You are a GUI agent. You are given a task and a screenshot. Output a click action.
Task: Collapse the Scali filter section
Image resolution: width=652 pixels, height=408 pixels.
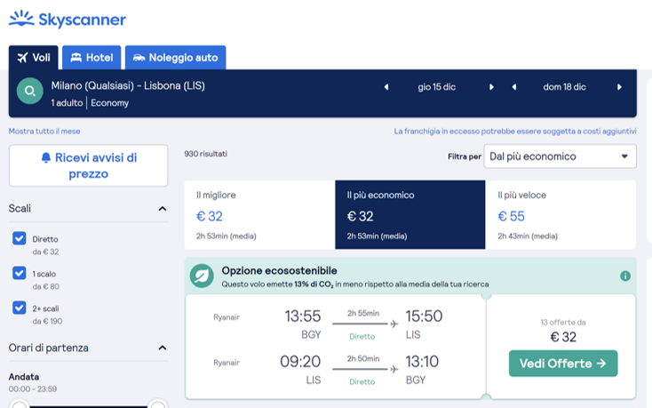click(163, 209)
